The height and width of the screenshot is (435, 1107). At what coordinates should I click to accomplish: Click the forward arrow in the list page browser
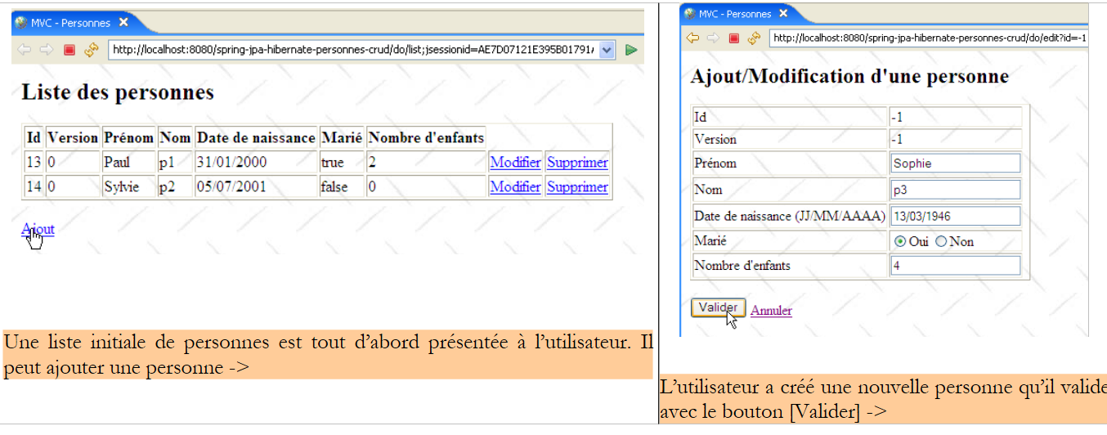[46, 50]
